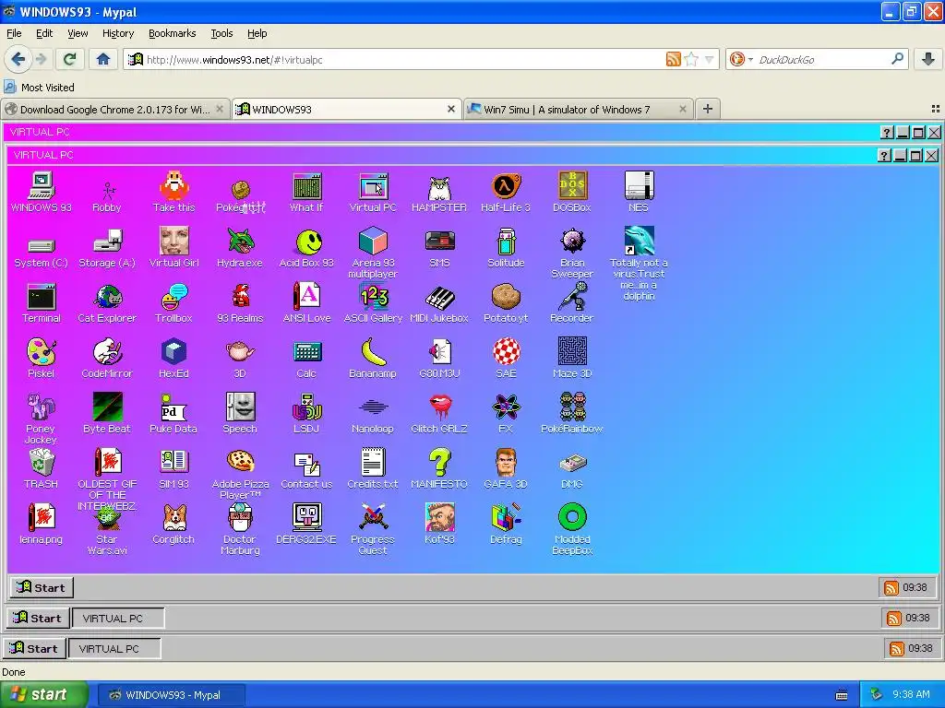
Task: Launch DERG32.EXE icon
Action: click(x=306, y=524)
